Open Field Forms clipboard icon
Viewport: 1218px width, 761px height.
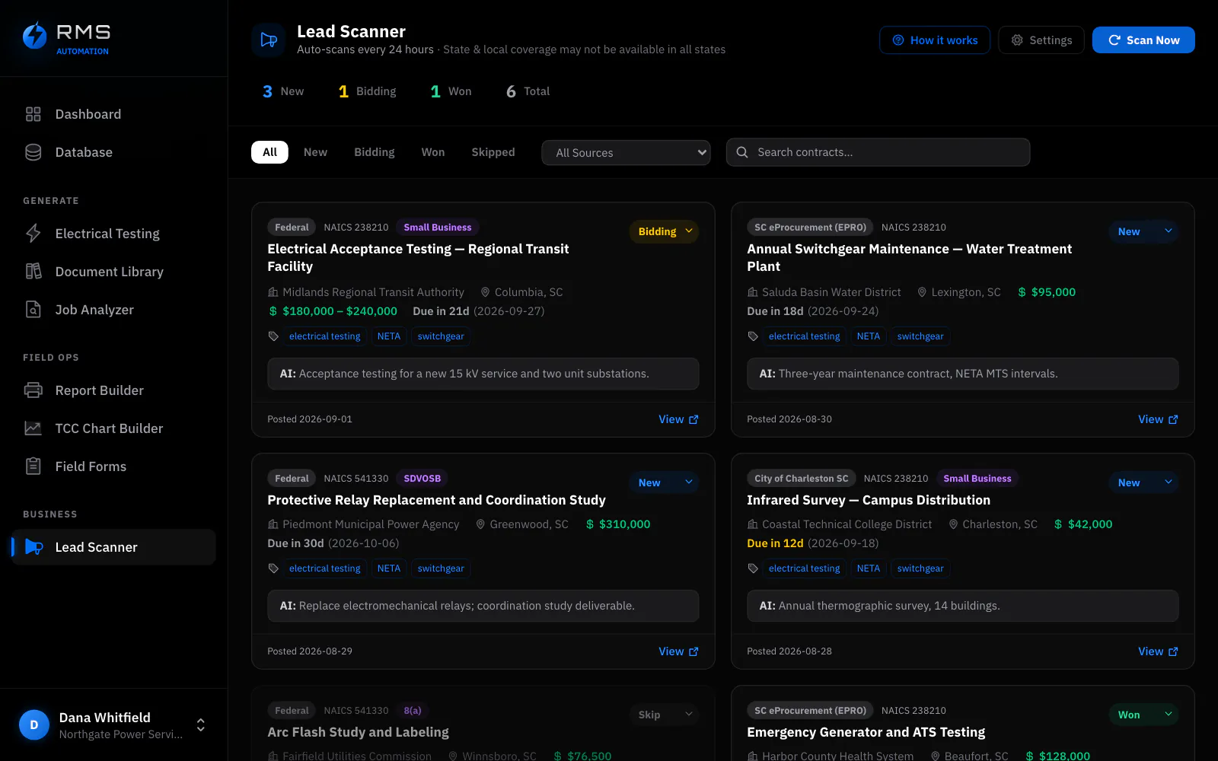(33, 466)
